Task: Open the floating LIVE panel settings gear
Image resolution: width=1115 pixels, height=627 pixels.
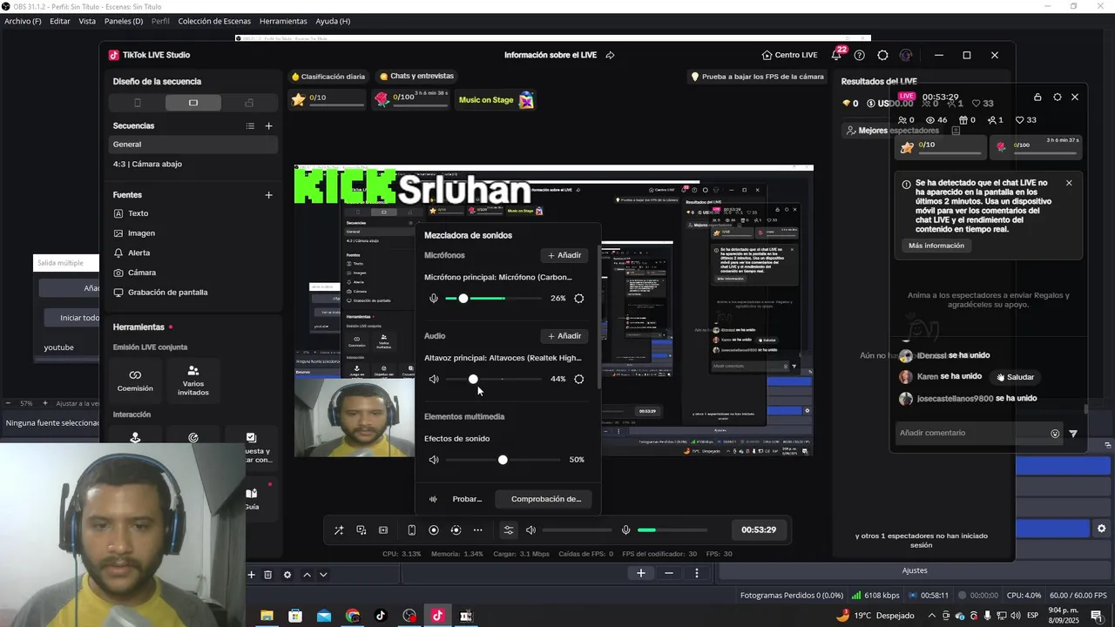Action: coord(1058,97)
